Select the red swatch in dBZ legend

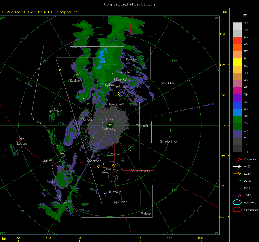click(237, 40)
